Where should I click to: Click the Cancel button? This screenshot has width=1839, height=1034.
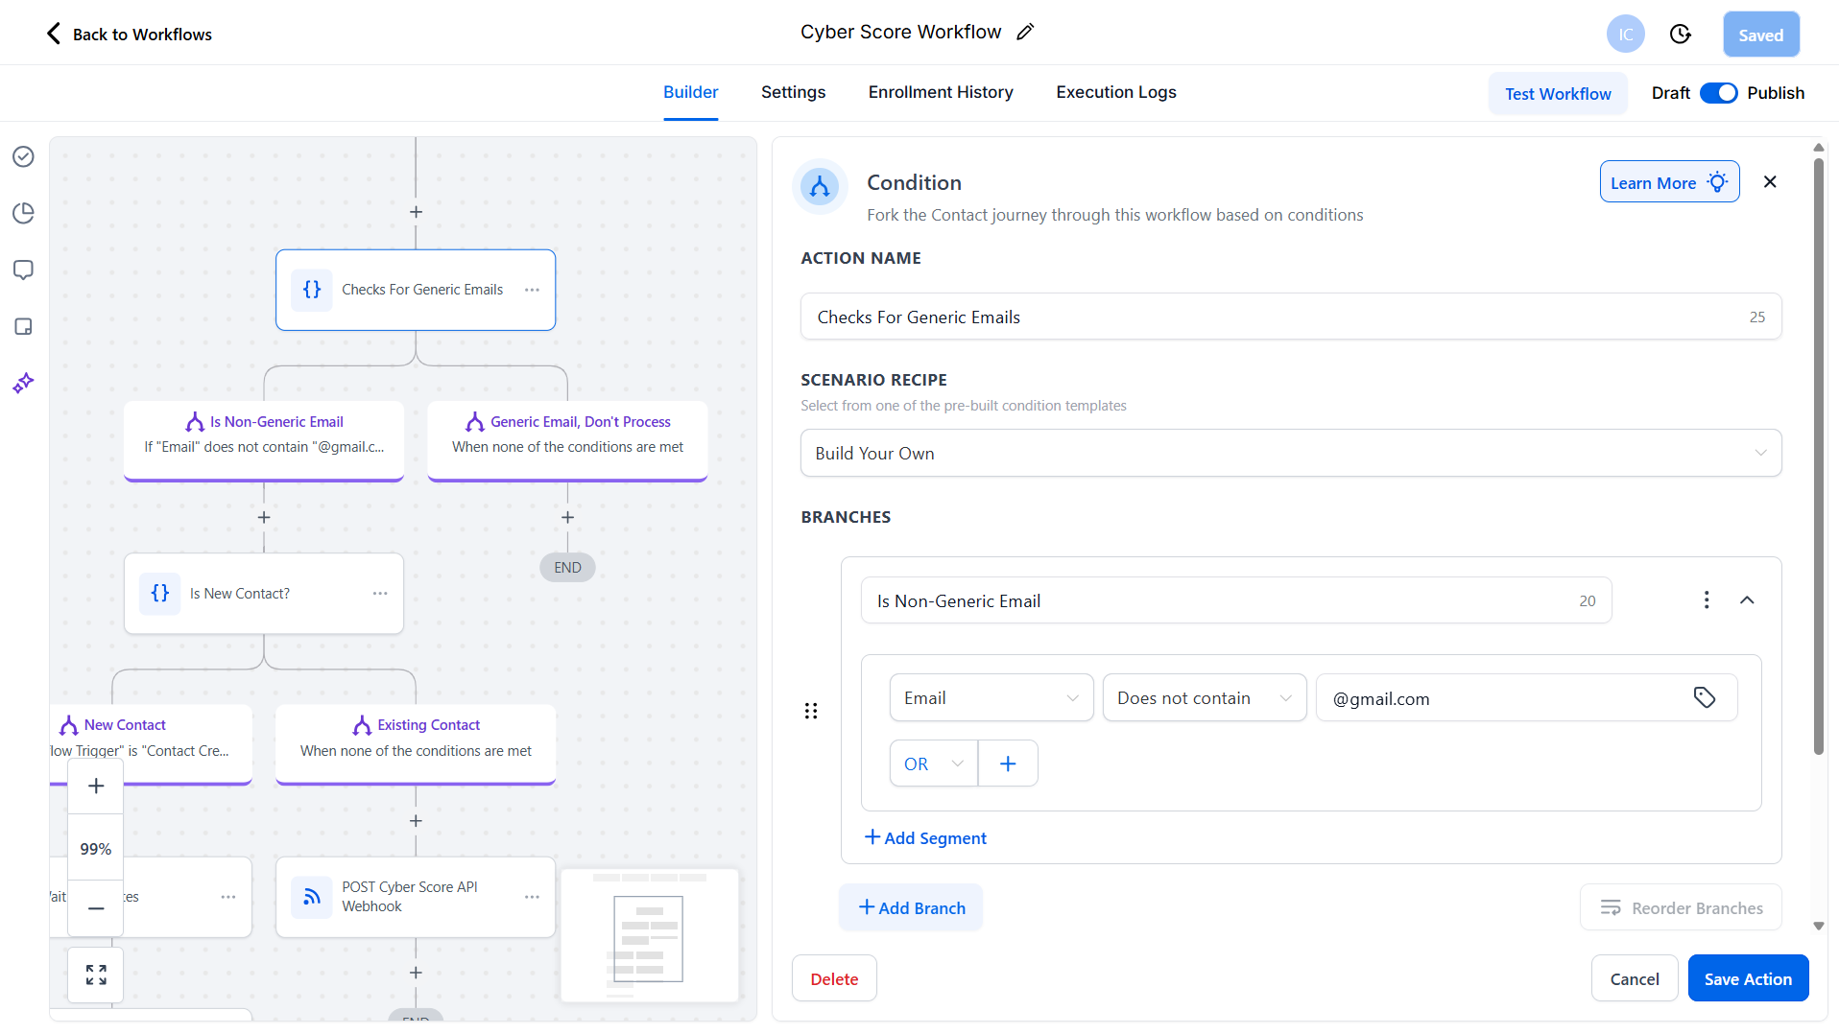pos(1635,978)
